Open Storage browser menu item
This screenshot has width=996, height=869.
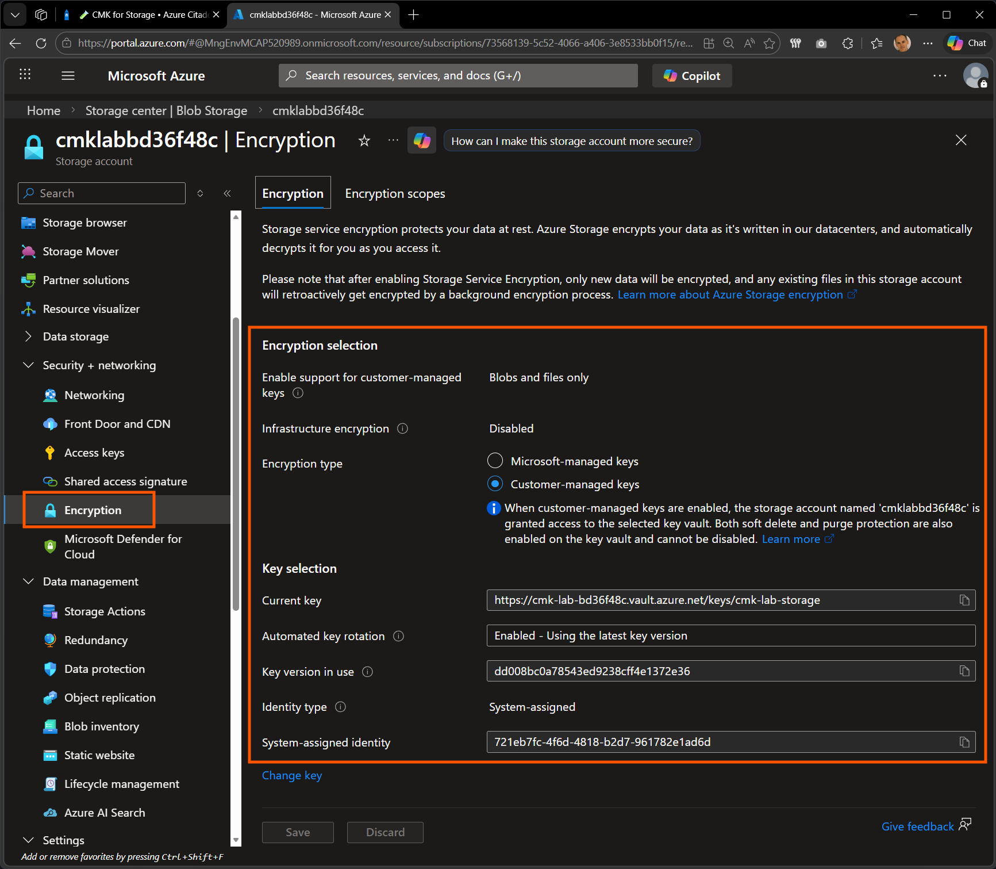point(85,223)
